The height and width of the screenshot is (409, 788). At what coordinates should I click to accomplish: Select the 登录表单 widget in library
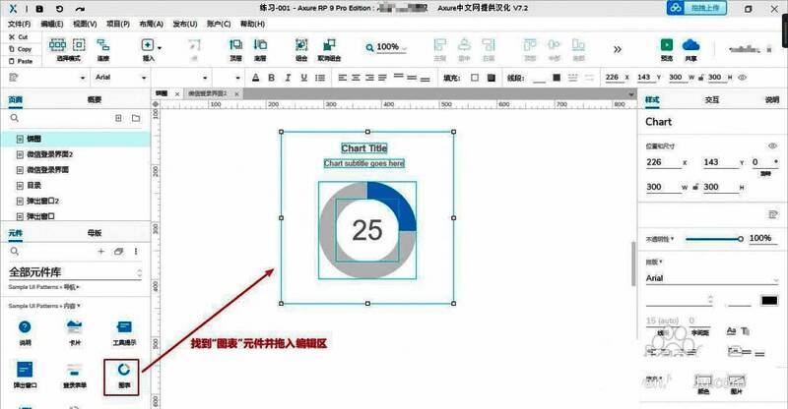click(75, 374)
